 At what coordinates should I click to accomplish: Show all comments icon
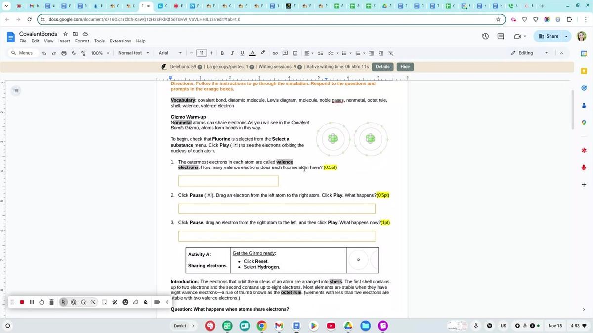click(501, 36)
